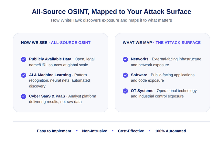
Task: Click the text and code exposure
Action: 147,80
